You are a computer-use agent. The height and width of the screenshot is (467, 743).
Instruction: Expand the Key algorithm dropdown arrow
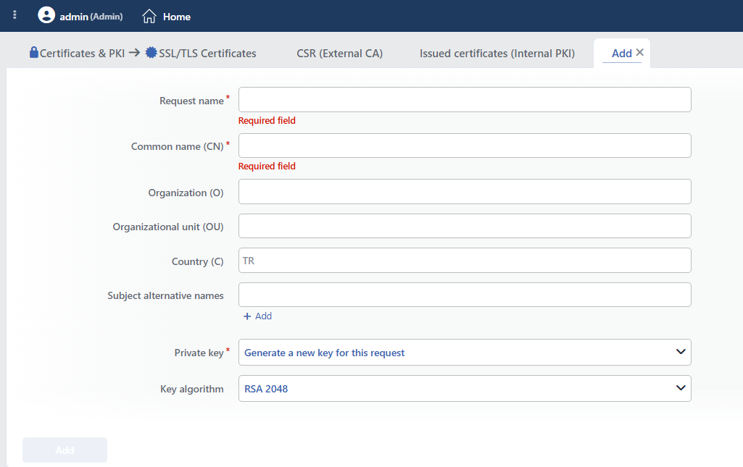pyautogui.click(x=681, y=388)
